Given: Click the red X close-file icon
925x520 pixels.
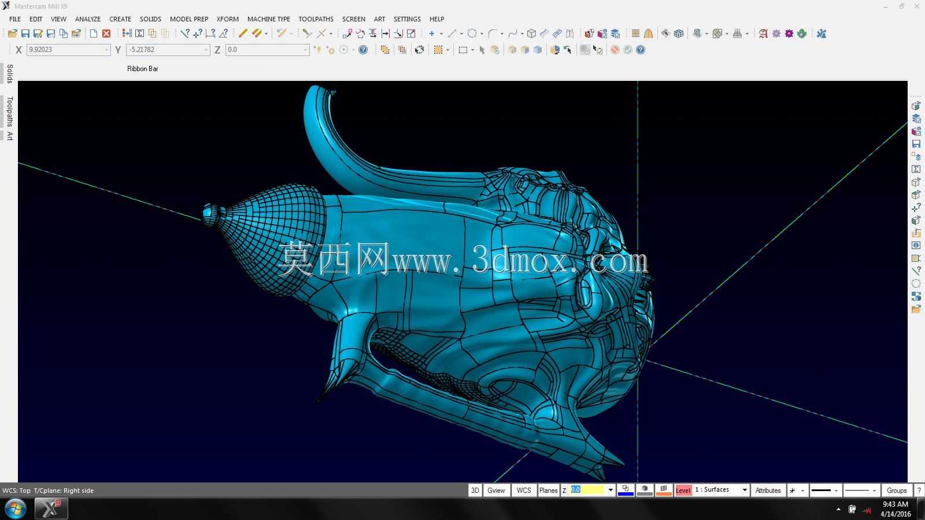Looking at the screenshot, I should (106, 34).
